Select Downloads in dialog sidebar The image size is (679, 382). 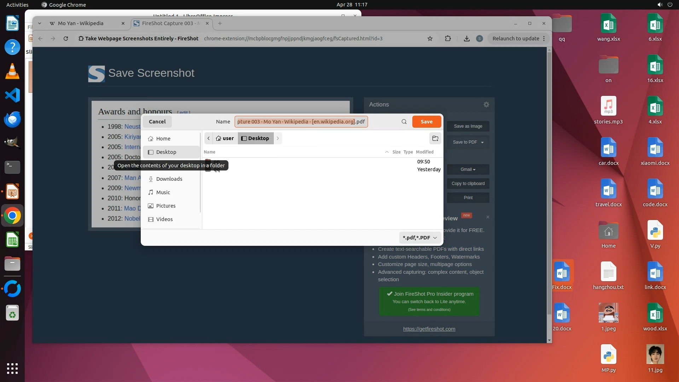point(169,179)
